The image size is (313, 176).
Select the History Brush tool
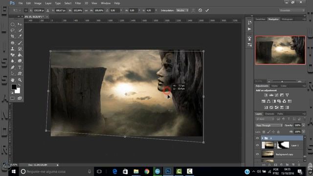pos(20,49)
